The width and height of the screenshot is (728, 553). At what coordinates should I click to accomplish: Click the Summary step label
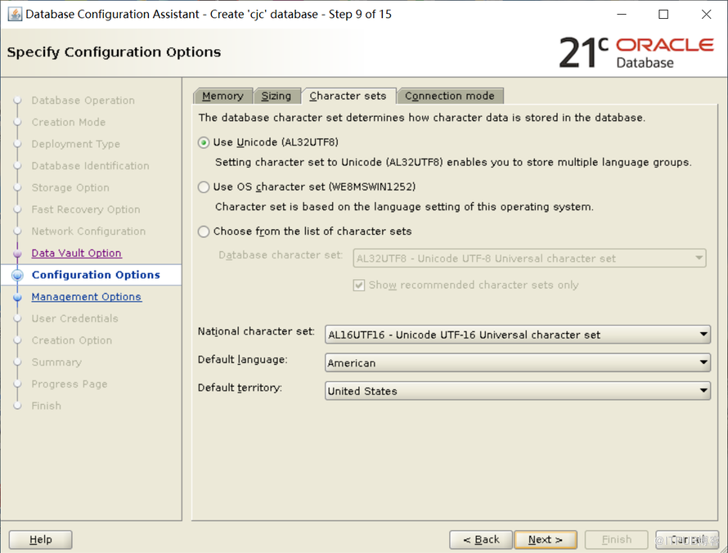[56, 362]
